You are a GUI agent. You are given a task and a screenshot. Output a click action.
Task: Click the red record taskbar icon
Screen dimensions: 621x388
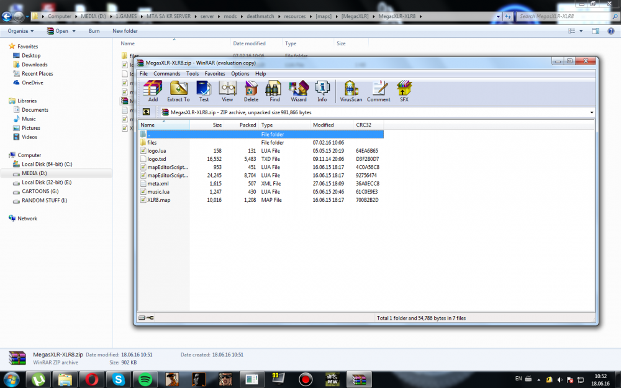[x=306, y=380]
